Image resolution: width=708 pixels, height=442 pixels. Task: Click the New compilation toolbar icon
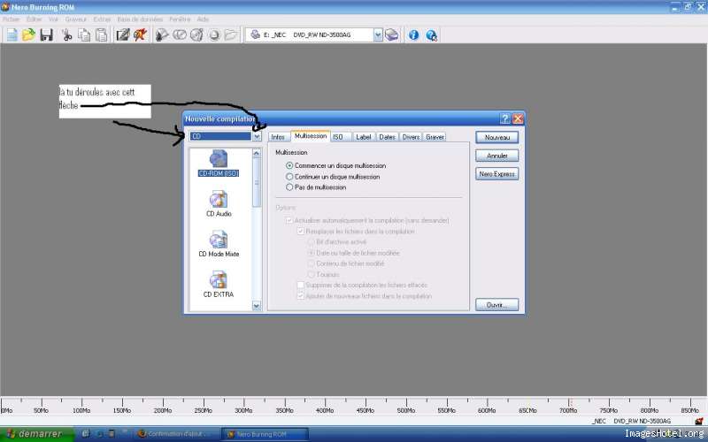click(x=12, y=34)
